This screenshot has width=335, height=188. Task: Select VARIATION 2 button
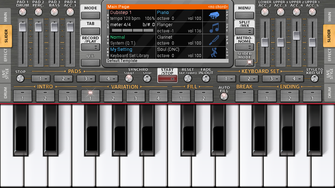pos(113,96)
